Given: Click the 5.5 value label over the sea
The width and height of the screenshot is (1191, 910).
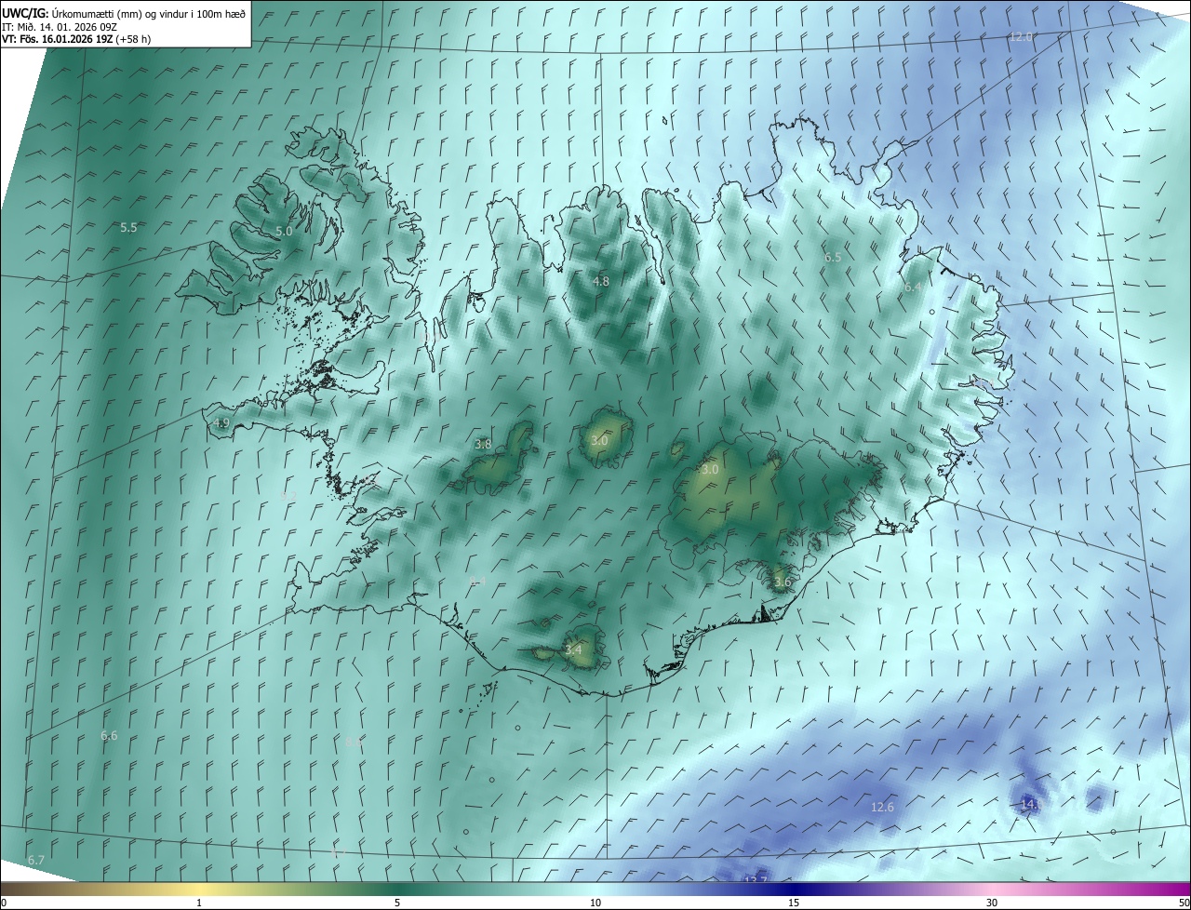Looking at the screenshot, I should 128,227.
